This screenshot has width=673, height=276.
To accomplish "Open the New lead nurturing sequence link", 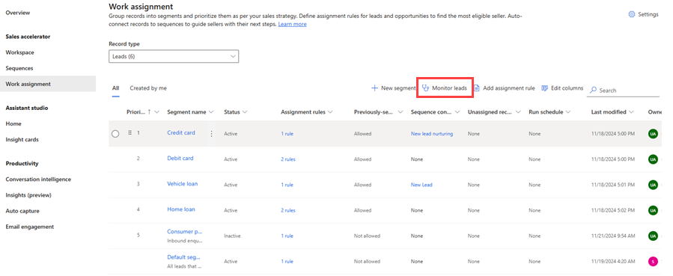I will [x=432, y=134].
